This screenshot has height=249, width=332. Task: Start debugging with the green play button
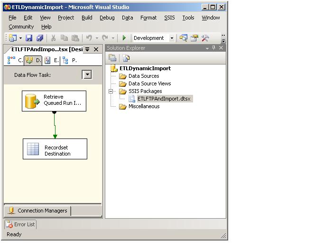point(124,38)
